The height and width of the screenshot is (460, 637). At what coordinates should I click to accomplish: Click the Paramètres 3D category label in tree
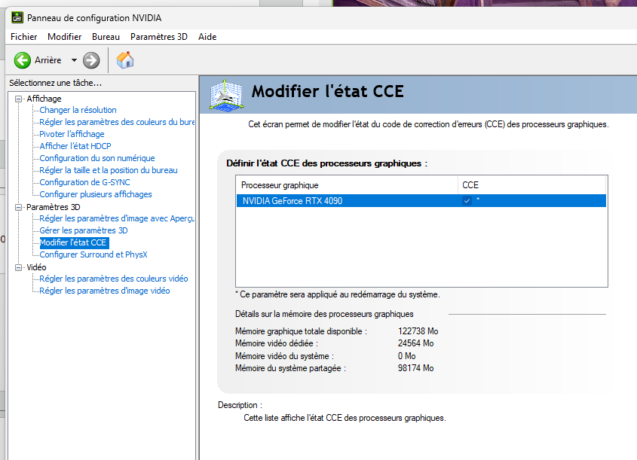click(54, 207)
